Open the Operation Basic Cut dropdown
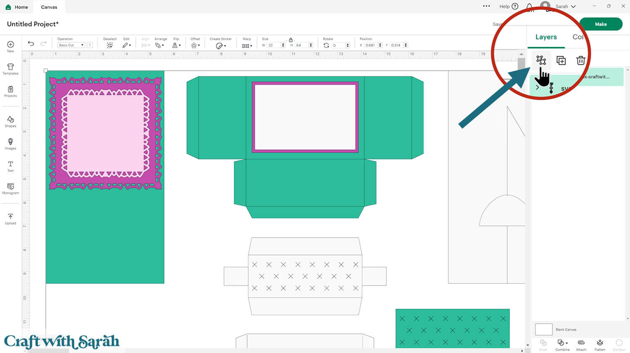This screenshot has height=353, width=630. pos(71,45)
